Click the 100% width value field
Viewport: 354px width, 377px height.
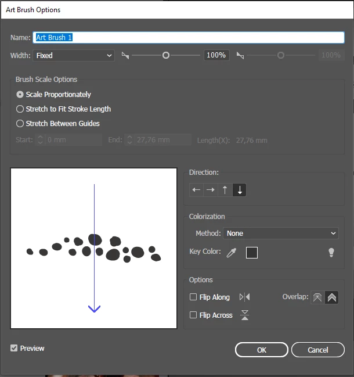[216, 55]
